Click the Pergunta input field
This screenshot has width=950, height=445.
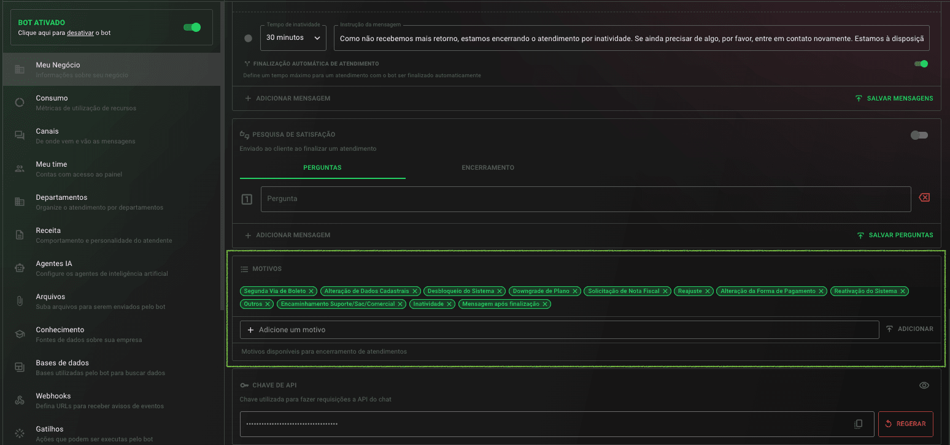click(x=585, y=199)
